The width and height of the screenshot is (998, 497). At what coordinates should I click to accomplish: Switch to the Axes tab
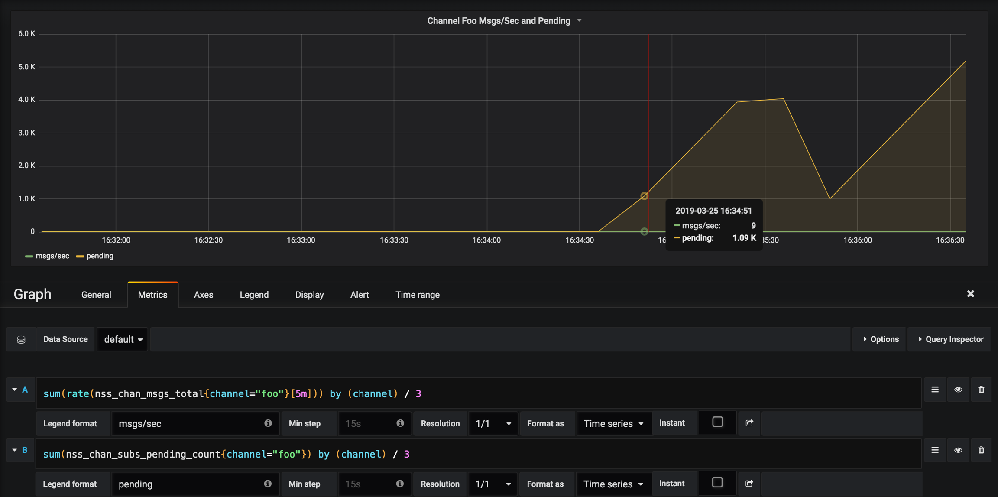[x=204, y=295]
